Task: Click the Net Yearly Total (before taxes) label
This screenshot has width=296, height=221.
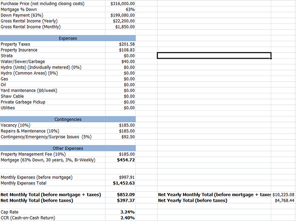Action: pos(192,200)
